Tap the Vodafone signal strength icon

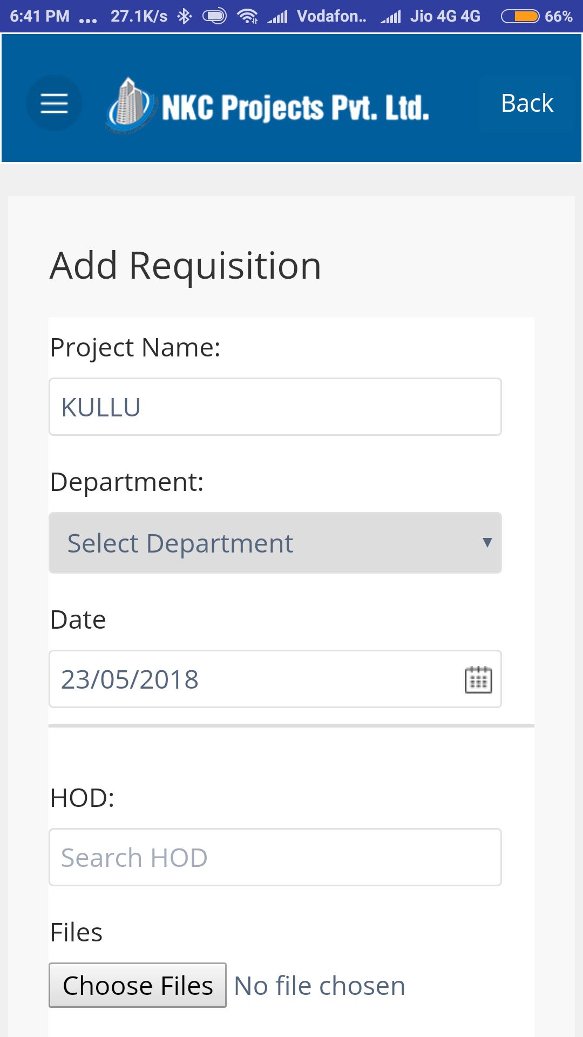[x=277, y=17]
